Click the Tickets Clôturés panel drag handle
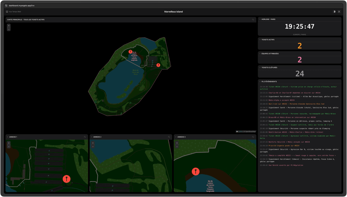The width and height of the screenshot is (347, 197). (260, 67)
